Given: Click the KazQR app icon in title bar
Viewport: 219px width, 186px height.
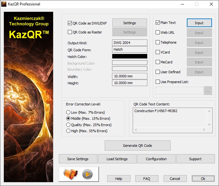Looking at the screenshot, I should [4, 4].
